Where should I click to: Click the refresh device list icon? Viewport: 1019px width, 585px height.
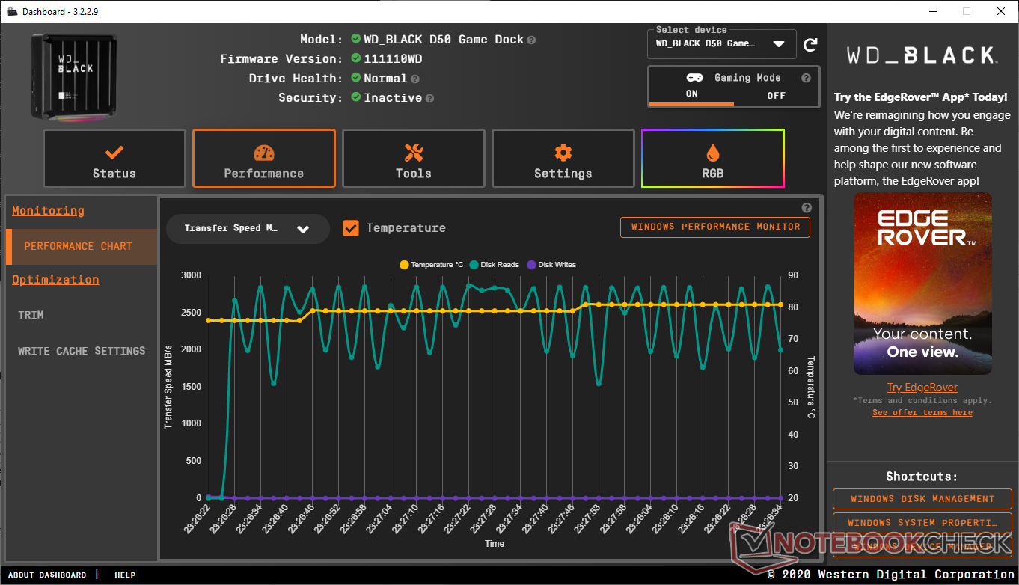810,45
